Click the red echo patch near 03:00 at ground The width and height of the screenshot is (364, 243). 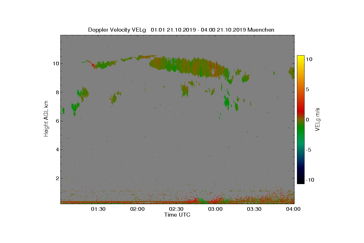point(217,200)
